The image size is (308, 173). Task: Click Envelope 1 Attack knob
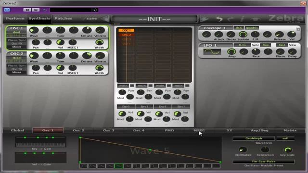pos(218,35)
